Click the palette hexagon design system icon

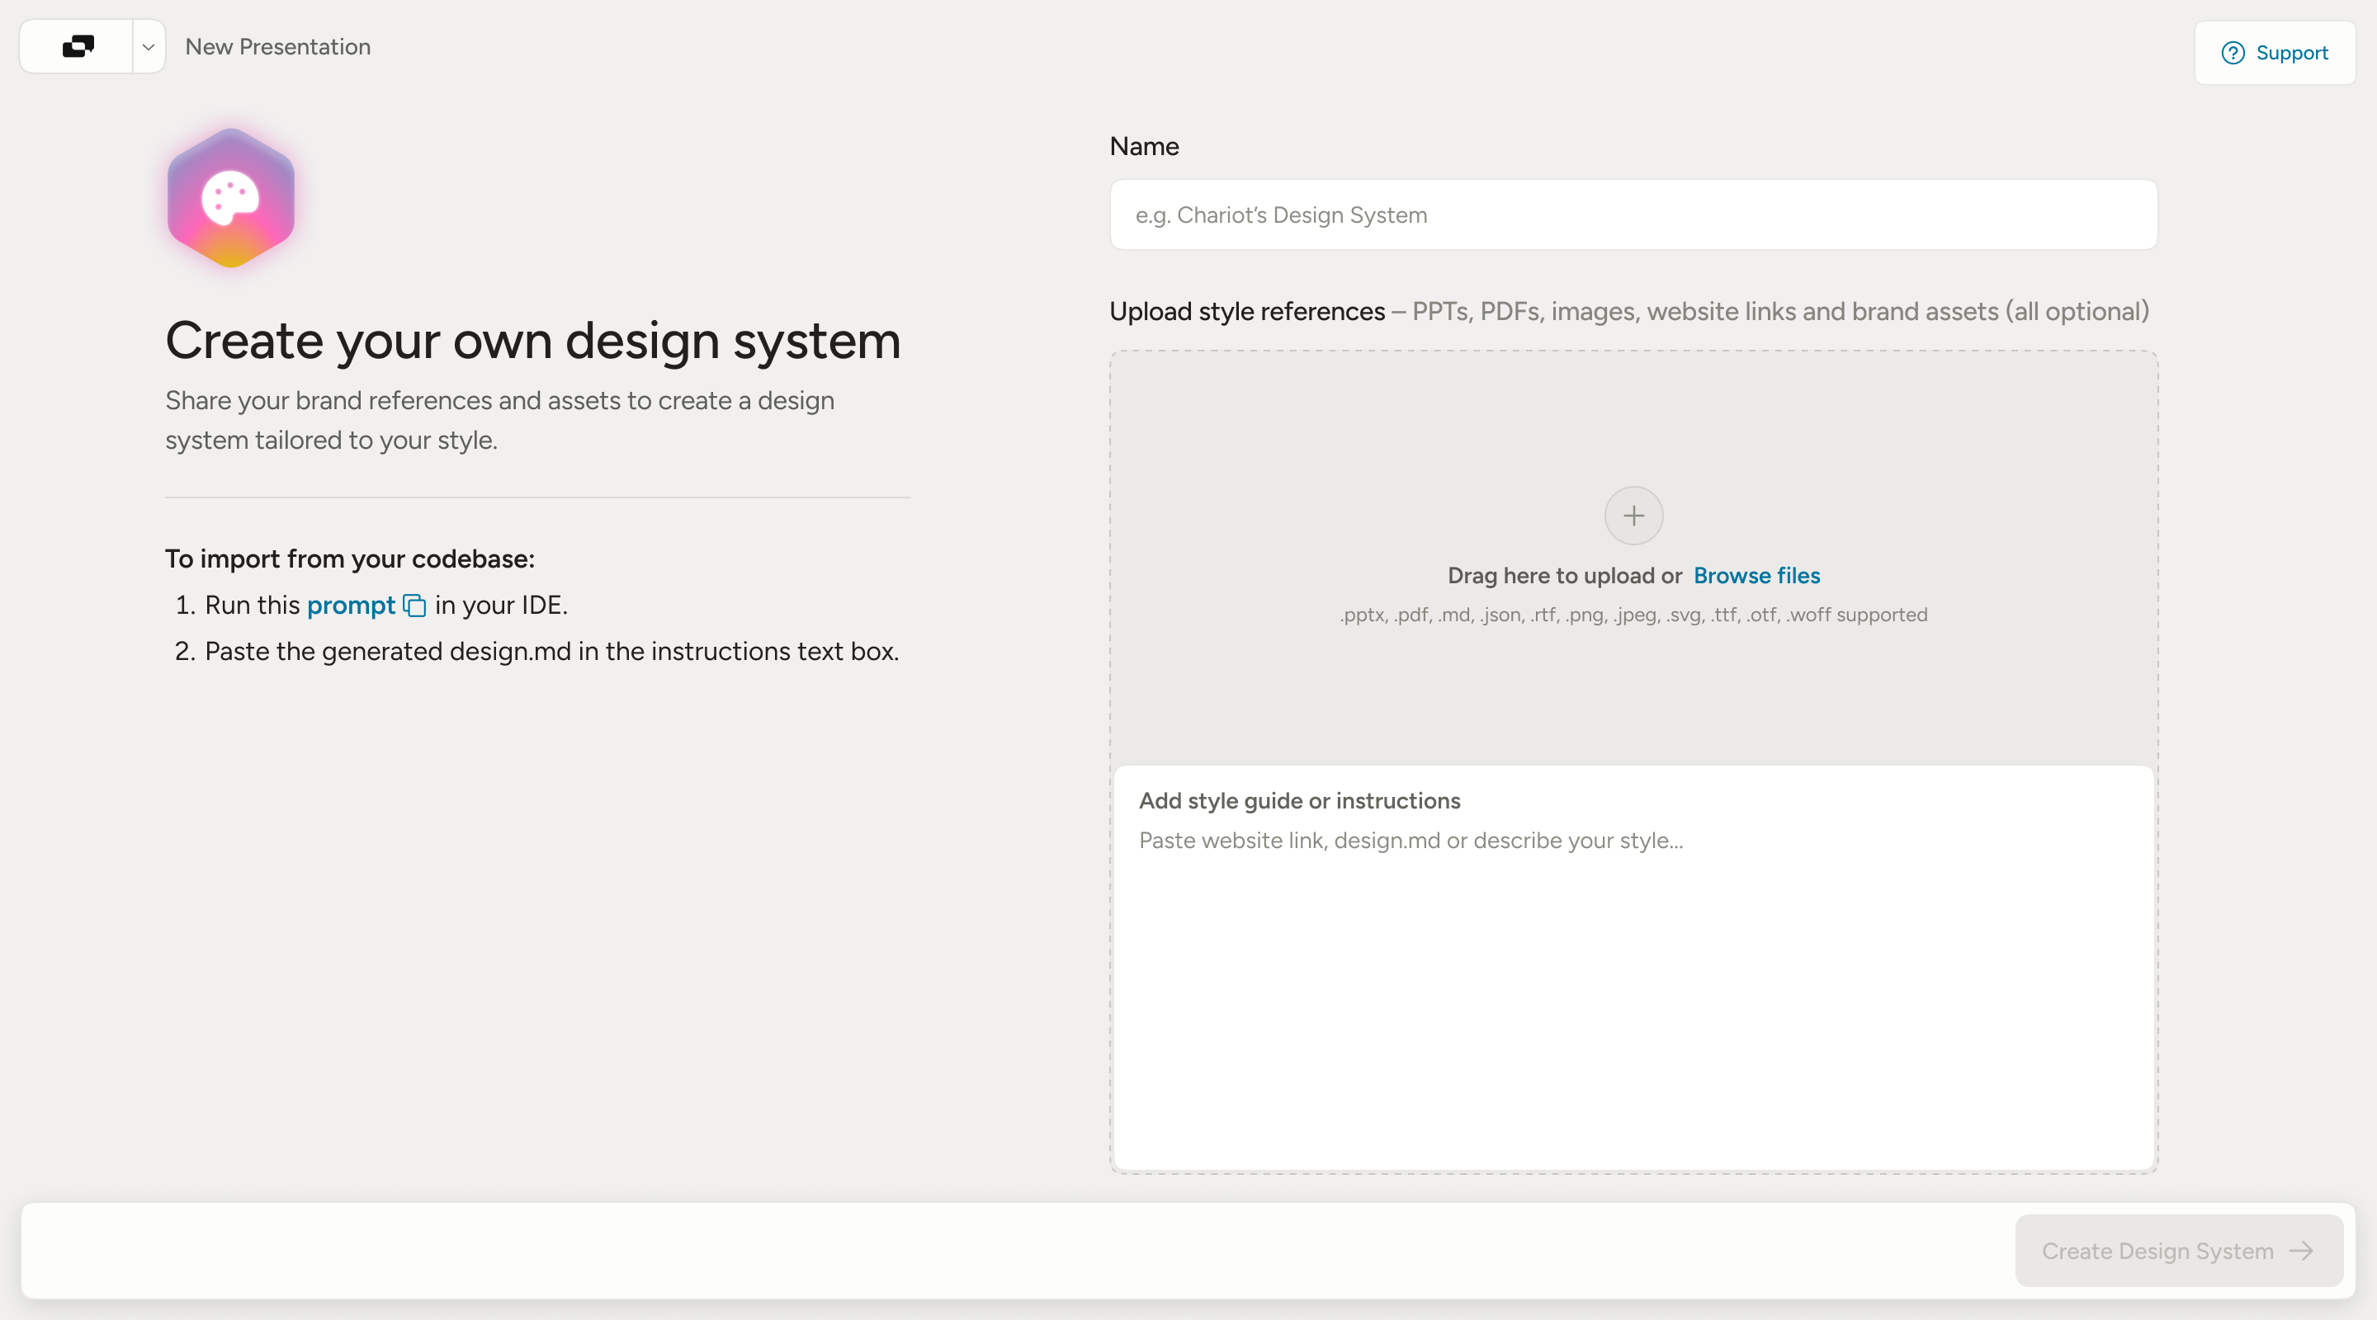pos(231,197)
